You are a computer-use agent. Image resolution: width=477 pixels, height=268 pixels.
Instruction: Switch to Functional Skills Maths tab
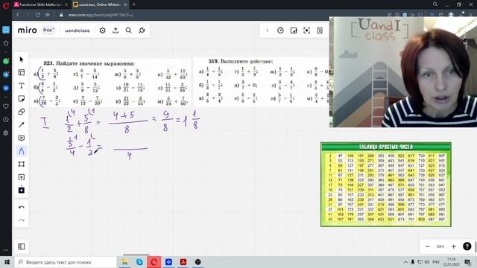[x=41, y=4]
